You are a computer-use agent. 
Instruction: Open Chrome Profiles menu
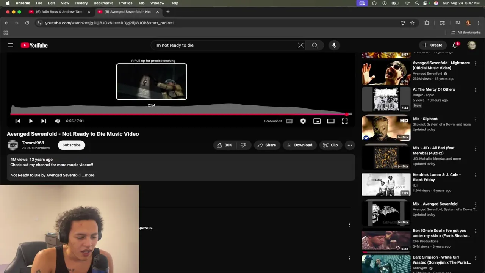point(126,3)
